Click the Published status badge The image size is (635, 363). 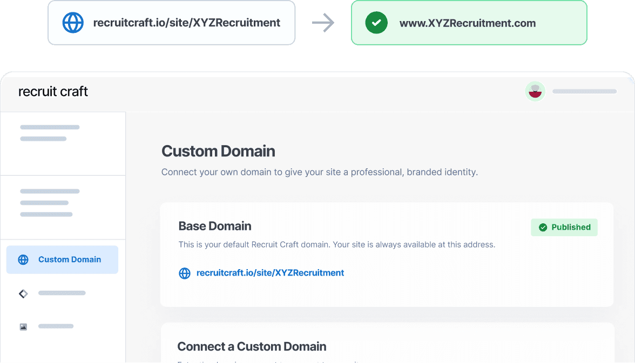click(x=564, y=228)
